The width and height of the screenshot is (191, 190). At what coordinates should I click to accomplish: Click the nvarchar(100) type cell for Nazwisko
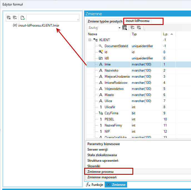point(146,70)
